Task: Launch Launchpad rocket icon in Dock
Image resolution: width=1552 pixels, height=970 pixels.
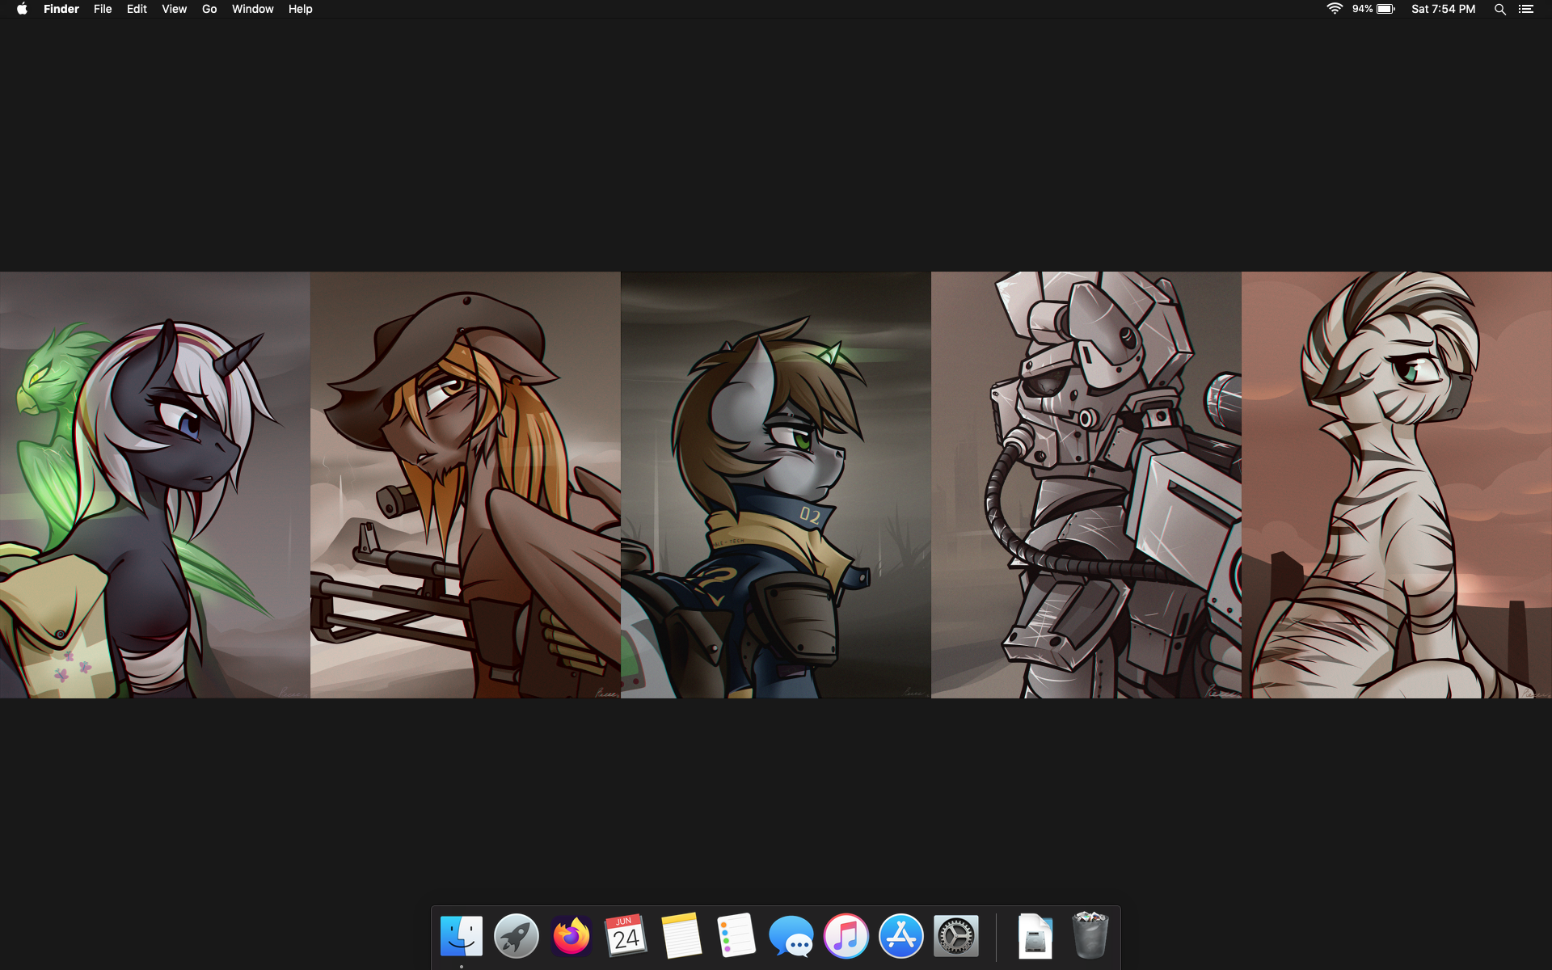Action: (x=517, y=936)
